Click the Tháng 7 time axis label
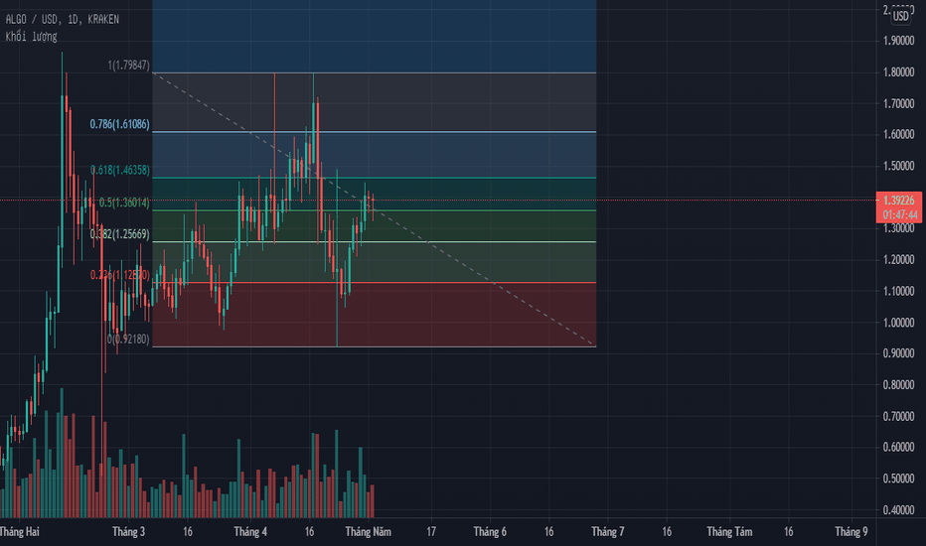 [608, 532]
